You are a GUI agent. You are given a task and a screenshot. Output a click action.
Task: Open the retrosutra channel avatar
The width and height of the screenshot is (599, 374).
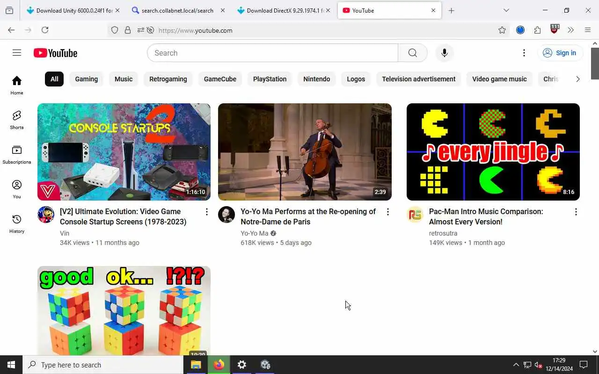point(415,215)
